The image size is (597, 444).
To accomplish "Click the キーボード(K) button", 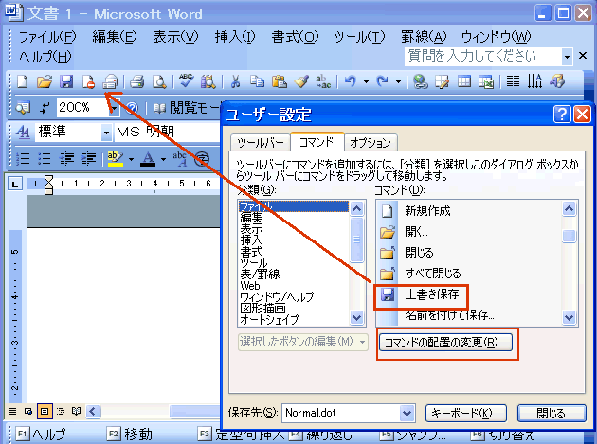I will pos(465,413).
